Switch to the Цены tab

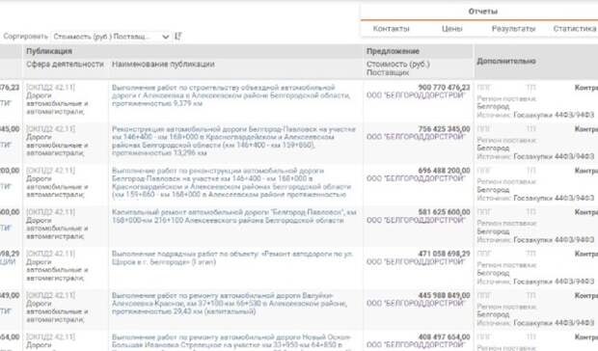tap(452, 29)
